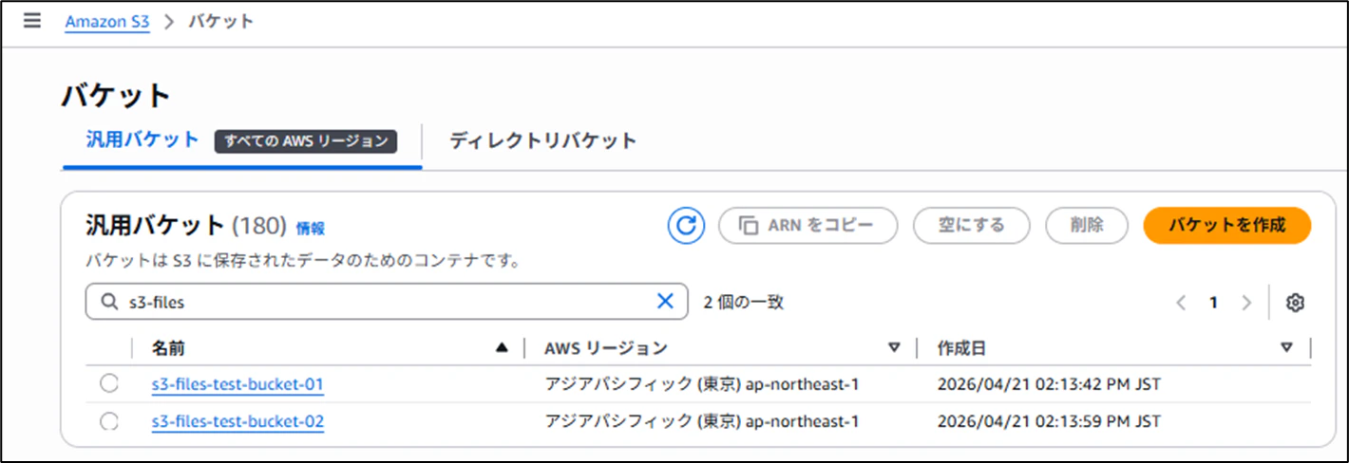Click AWS リージョン column header text
Image resolution: width=1349 pixels, height=463 pixels.
click(606, 348)
